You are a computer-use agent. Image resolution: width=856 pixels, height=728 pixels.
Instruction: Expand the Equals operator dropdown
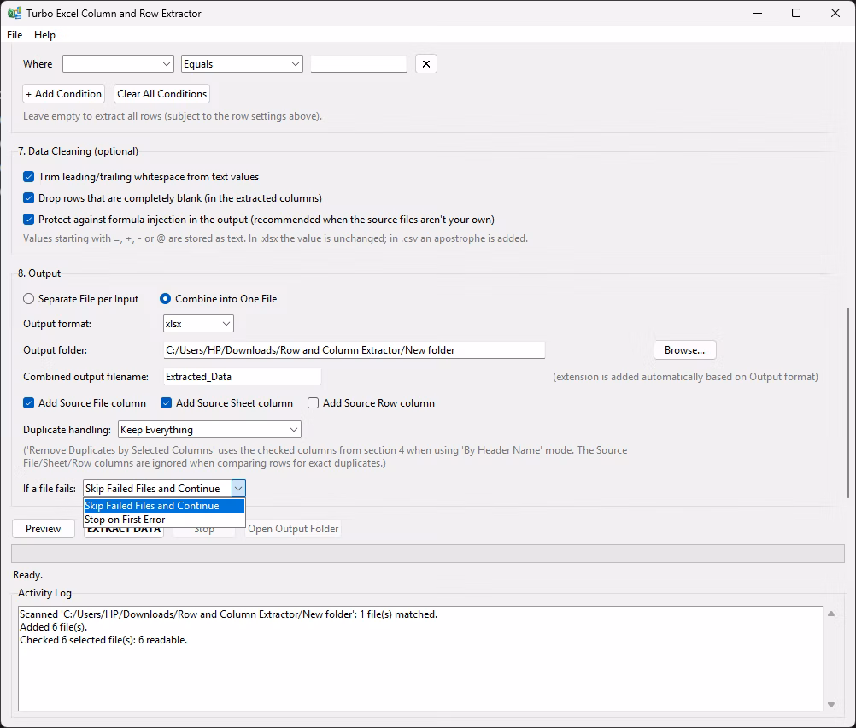[242, 64]
